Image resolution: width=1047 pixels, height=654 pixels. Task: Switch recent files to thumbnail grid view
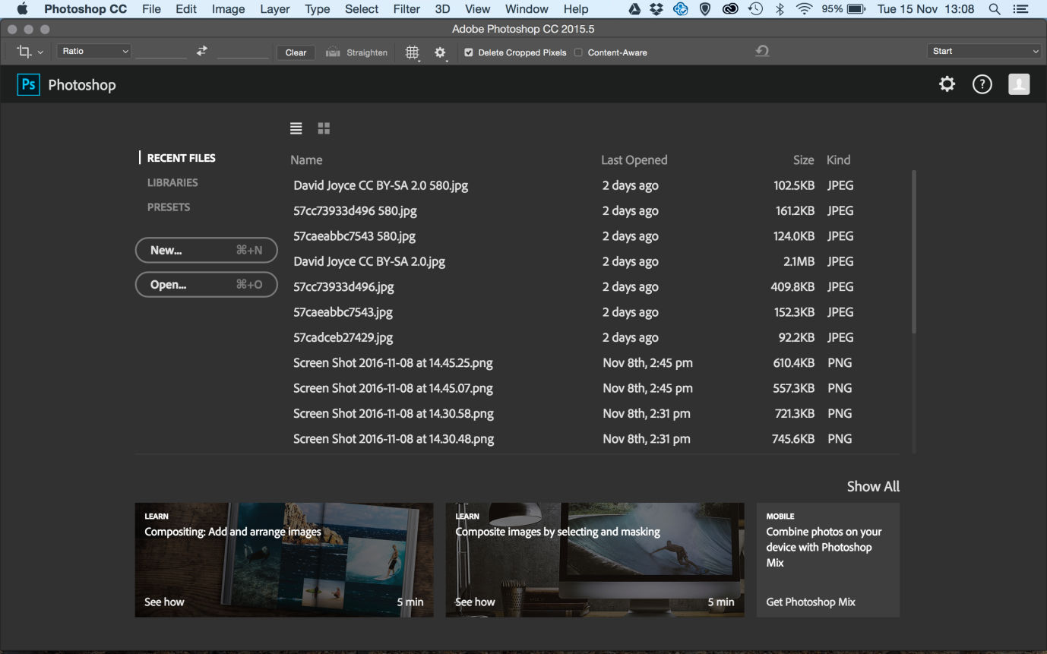[x=324, y=128]
